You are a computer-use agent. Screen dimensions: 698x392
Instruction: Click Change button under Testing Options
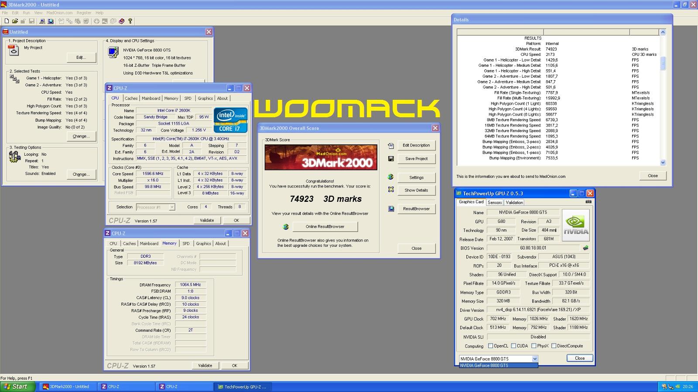click(x=81, y=174)
